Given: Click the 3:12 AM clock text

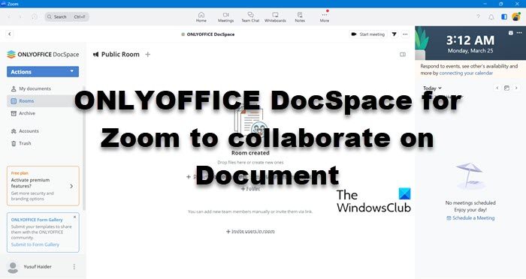Looking at the screenshot, I should click(470, 40).
